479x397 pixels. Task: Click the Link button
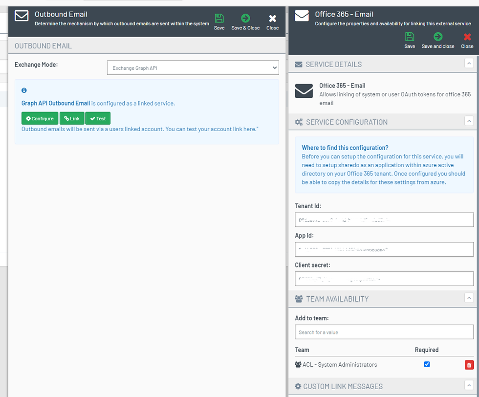[x=72, y=118]
